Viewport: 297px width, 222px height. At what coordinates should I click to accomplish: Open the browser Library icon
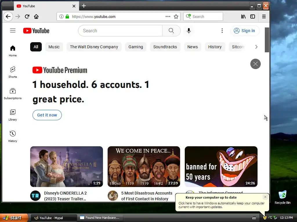pos(243,16)
